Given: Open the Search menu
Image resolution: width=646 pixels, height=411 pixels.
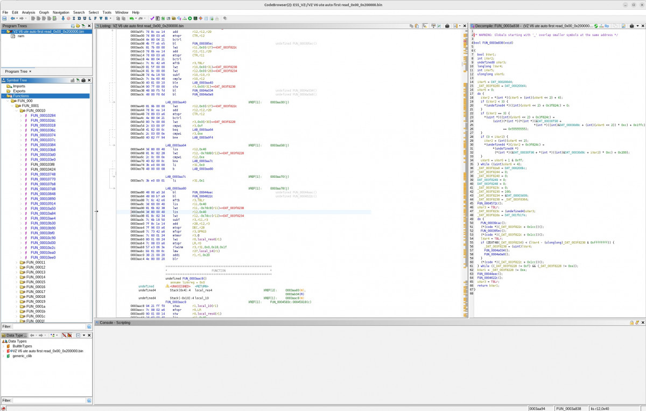Looking at the screenshot, I should tap(79, 12).
